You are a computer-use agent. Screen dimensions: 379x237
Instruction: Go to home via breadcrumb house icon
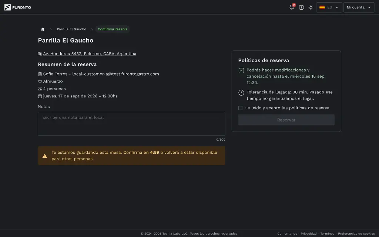[43, 29]
